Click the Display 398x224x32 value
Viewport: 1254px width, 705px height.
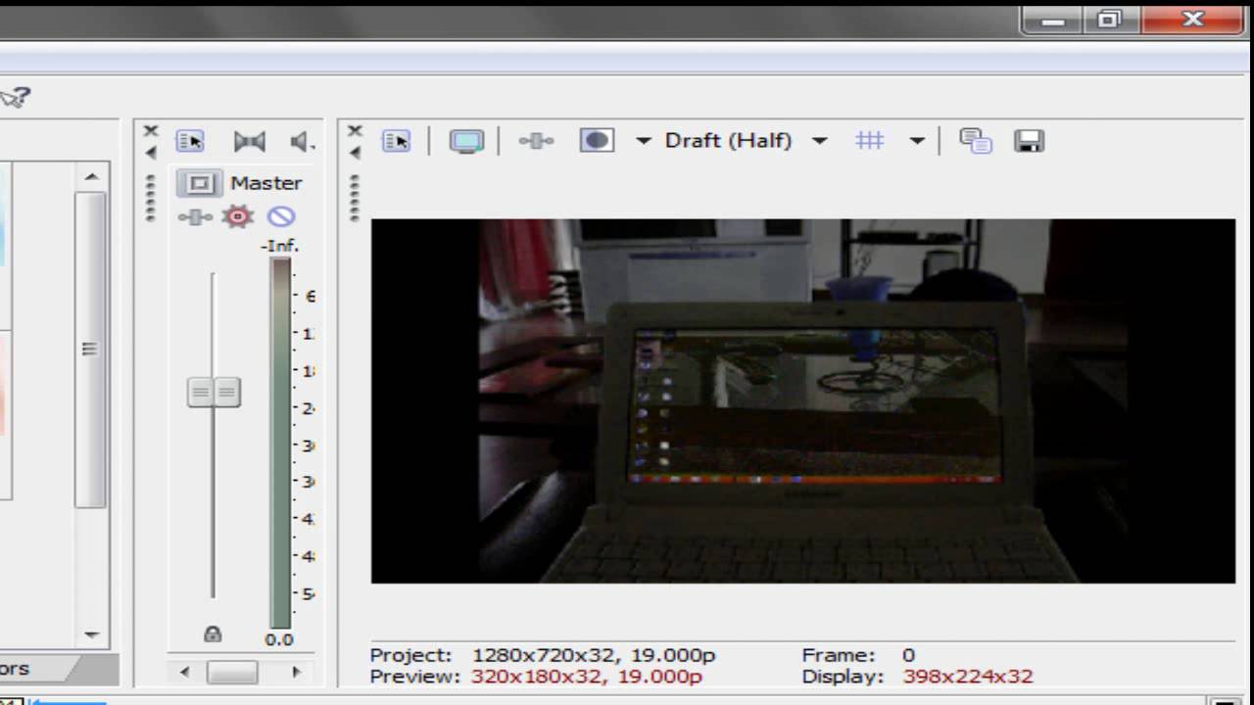[967, 677]
